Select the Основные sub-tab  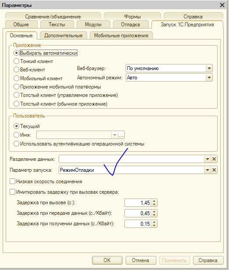[21, 36]
